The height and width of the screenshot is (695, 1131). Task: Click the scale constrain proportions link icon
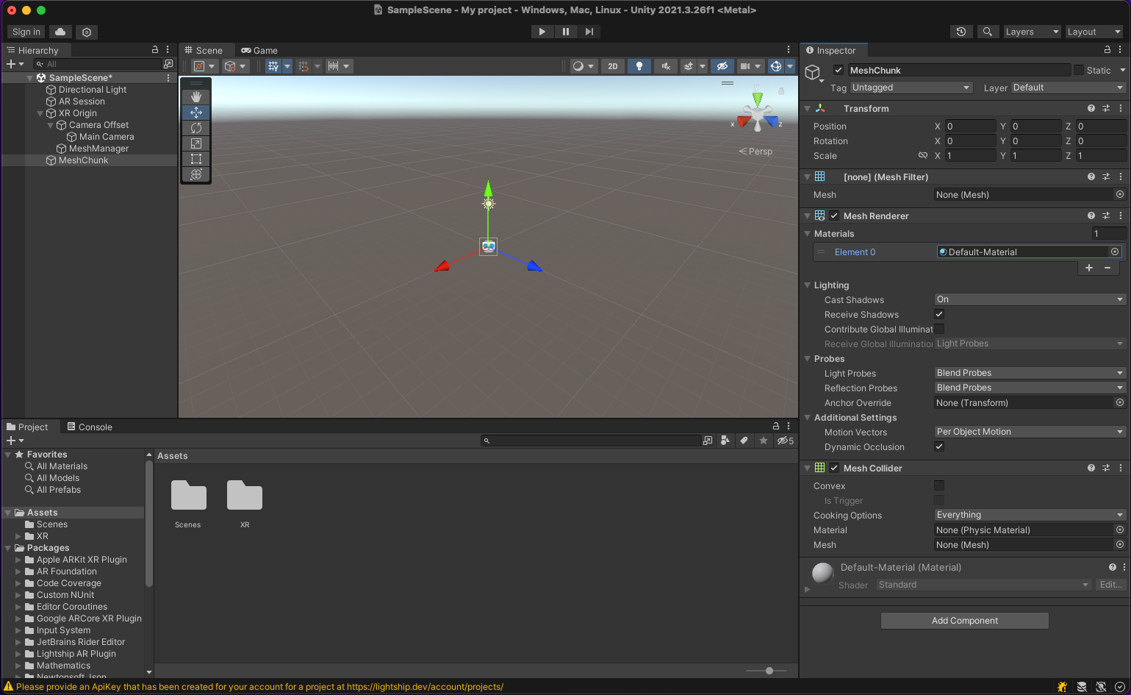923,156
